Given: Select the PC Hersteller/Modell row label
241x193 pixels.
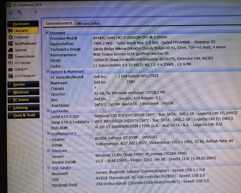Looking at the screenshot, I should [x=67, y=77].
